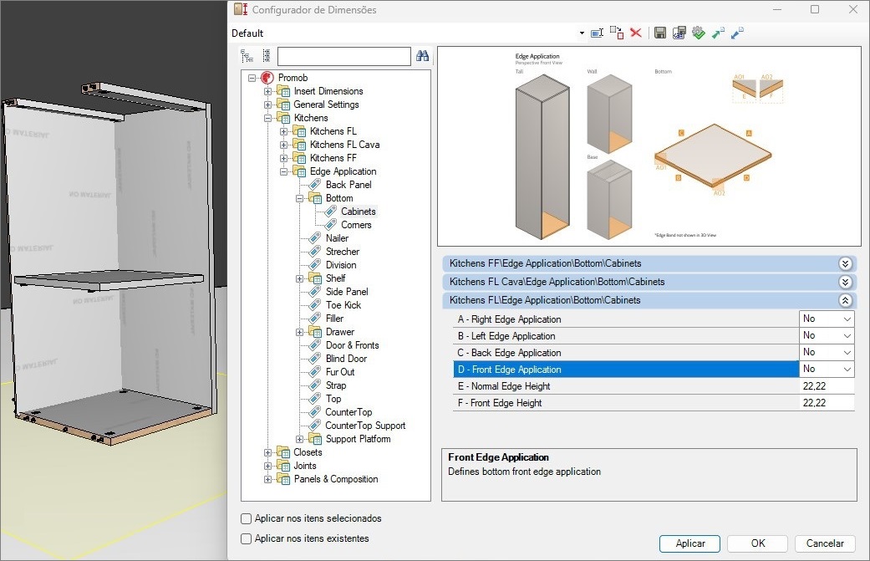The width and height of the screenshot is (870, 561).
Task: Select the Top tree item
Action: coord(333,399)
